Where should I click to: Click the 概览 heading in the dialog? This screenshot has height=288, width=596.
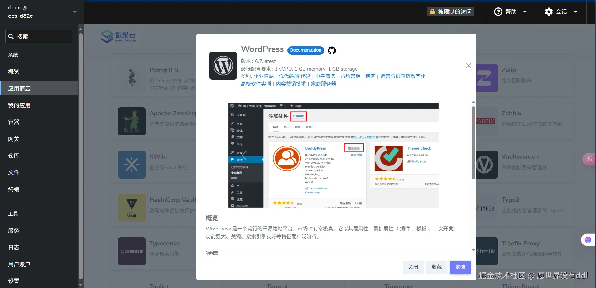coord(212,218)
